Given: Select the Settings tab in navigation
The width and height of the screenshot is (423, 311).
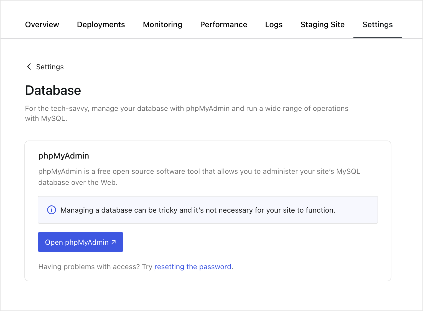Looking at the screenshot, I should point(377,25).
